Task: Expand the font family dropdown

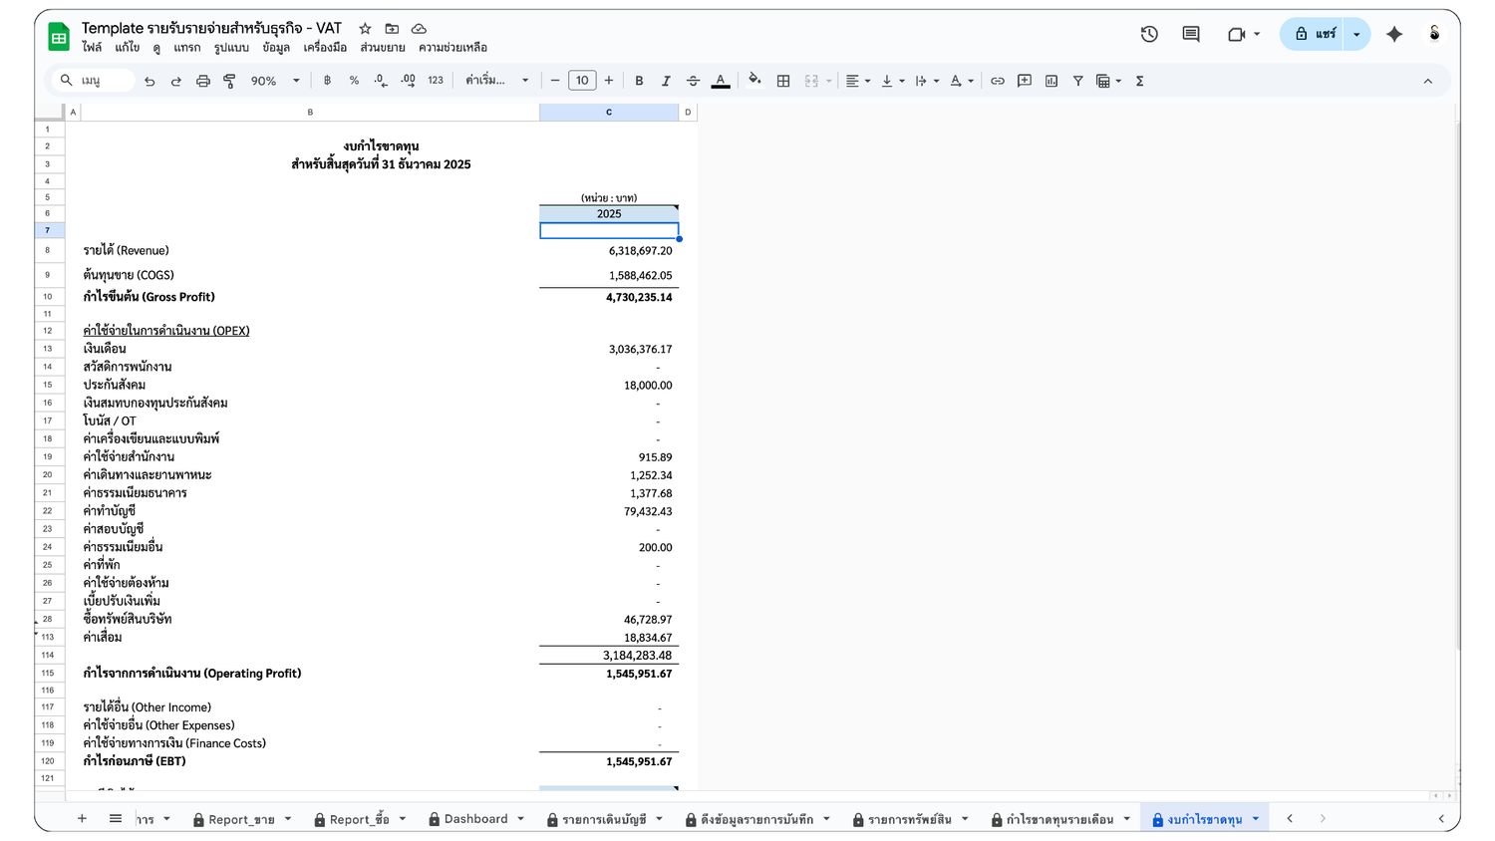Action: (496, 81)
